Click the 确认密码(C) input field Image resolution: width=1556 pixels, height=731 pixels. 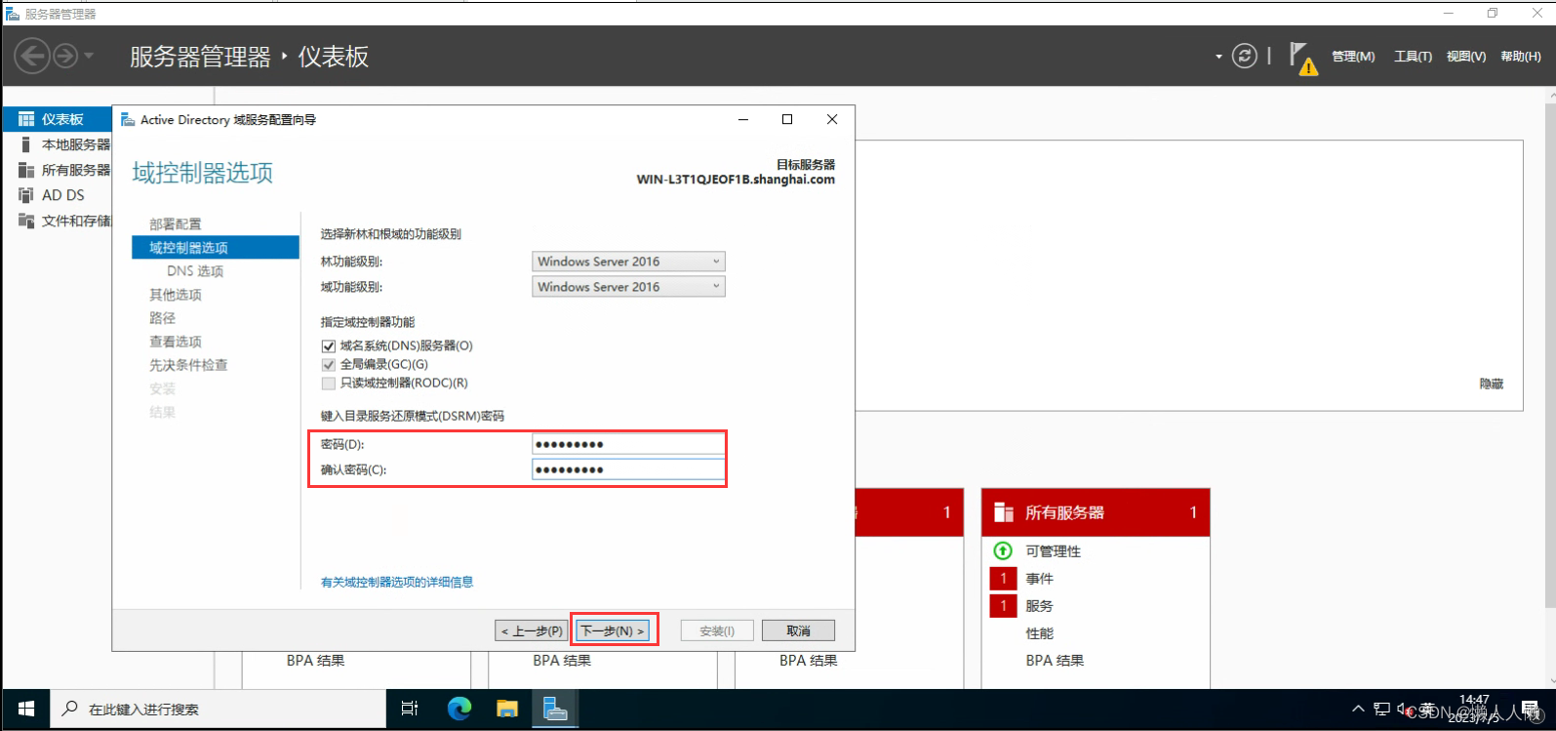pyautogui.click(x=628, y=469)
